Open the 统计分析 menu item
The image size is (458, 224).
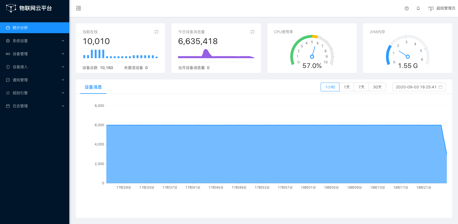pos(35,28)
